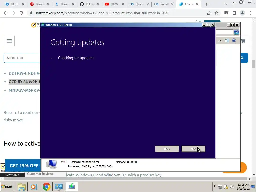
Task: Click VM1 computer icon in details pane
Action: click(x=52, y=164)
